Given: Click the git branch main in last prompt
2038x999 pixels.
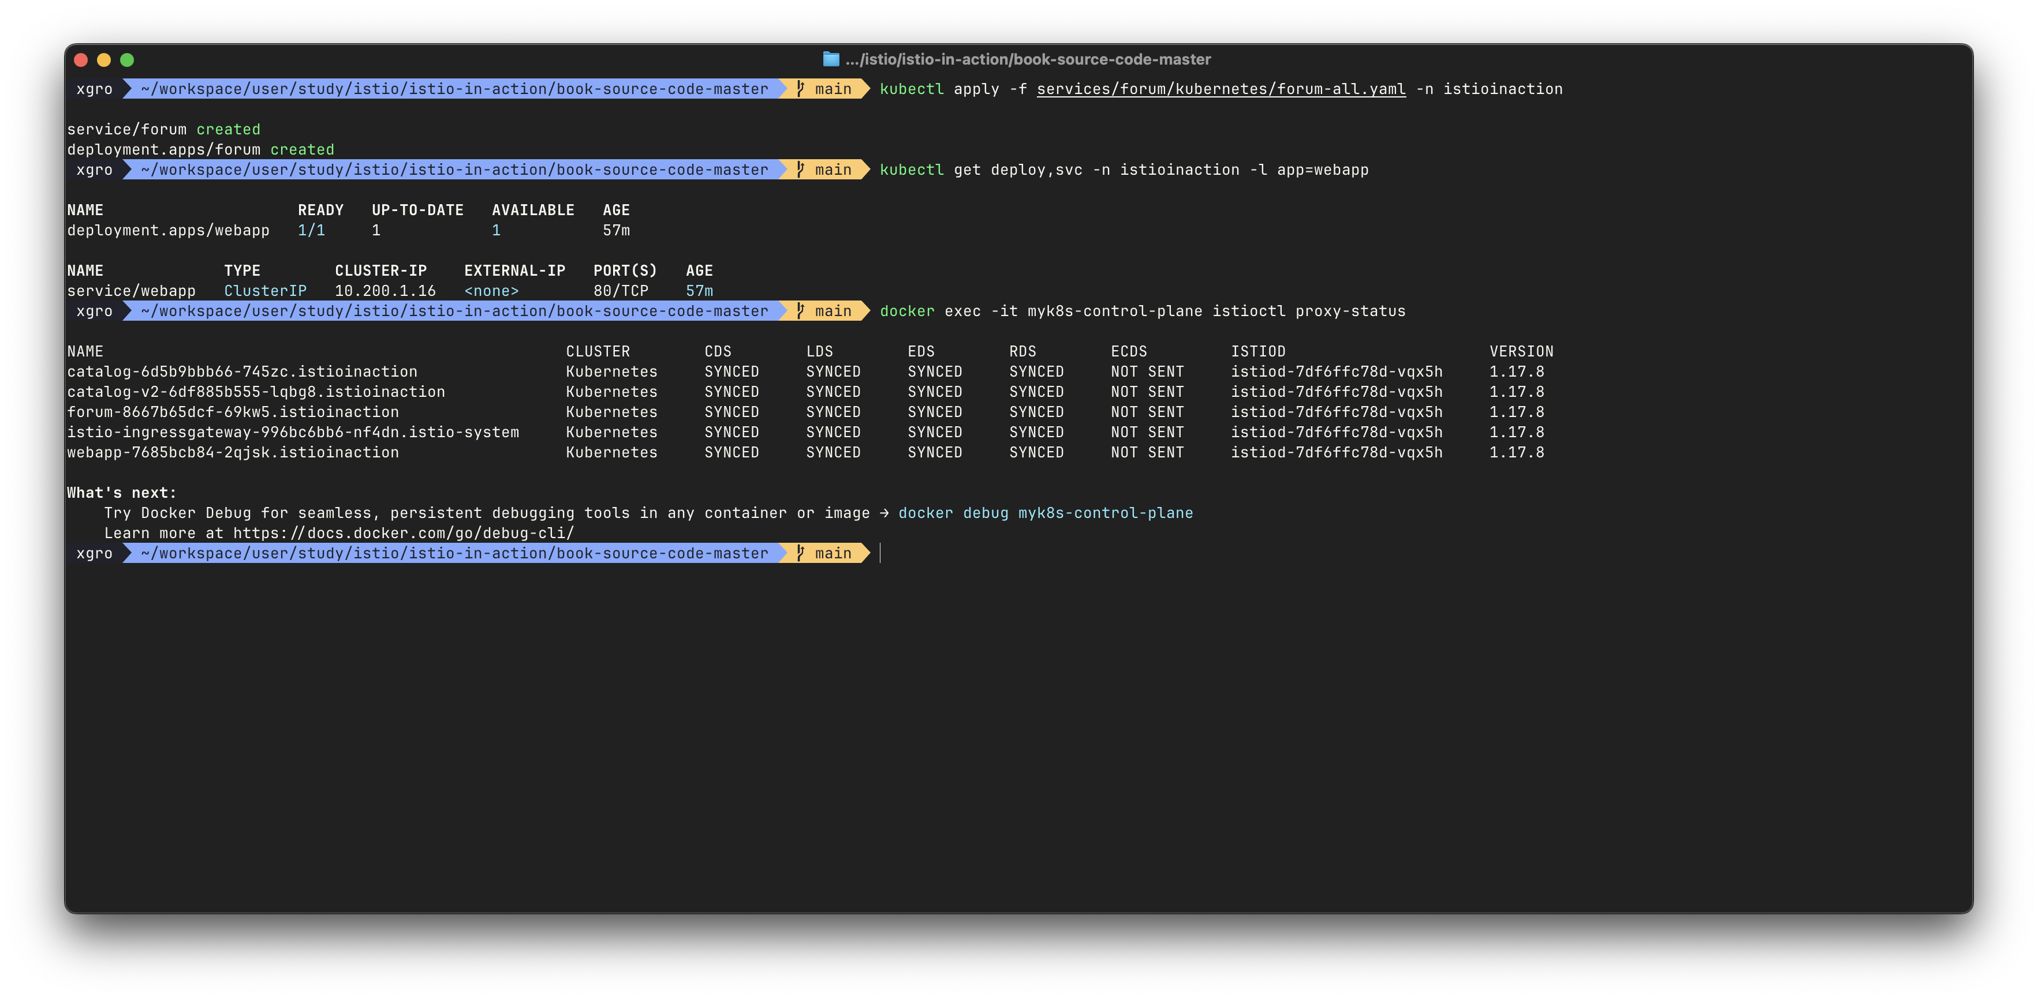Looking at the screenshot, I should pos(824,553).
